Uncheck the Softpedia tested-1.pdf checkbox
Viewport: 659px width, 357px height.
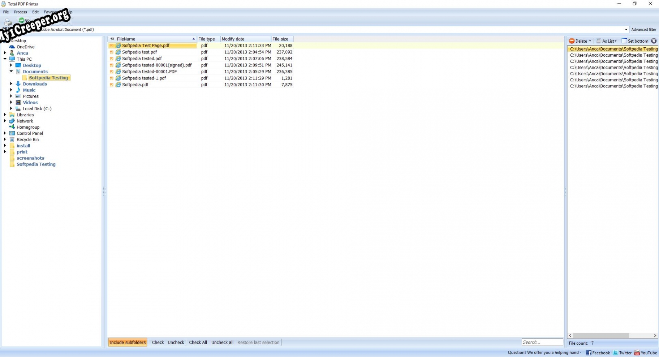point(112,78)
